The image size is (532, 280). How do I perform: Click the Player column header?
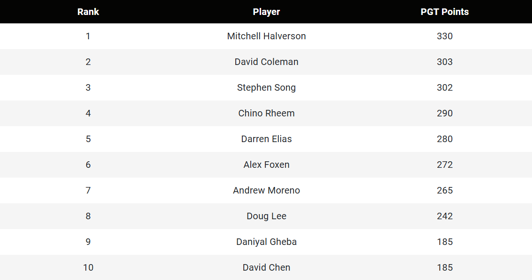point(266,12)
